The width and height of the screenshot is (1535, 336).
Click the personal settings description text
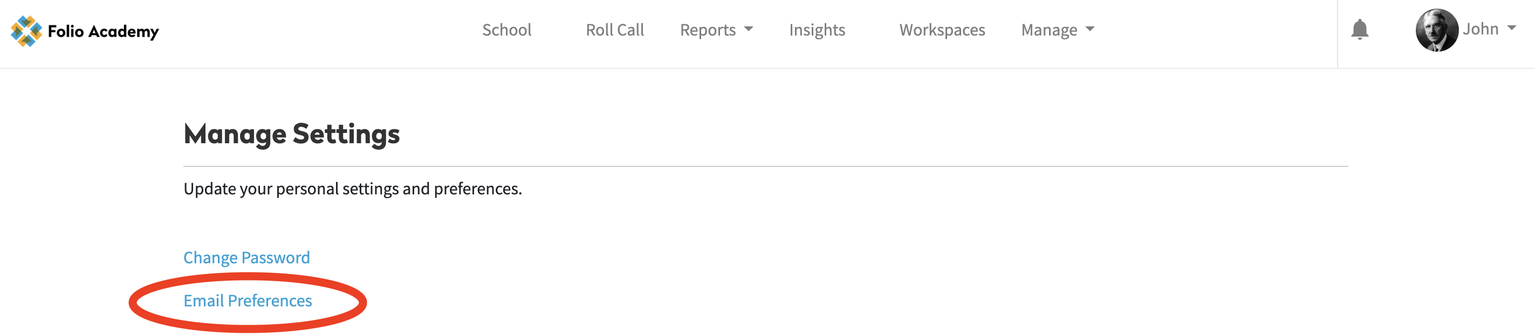[x=352, y=188]
